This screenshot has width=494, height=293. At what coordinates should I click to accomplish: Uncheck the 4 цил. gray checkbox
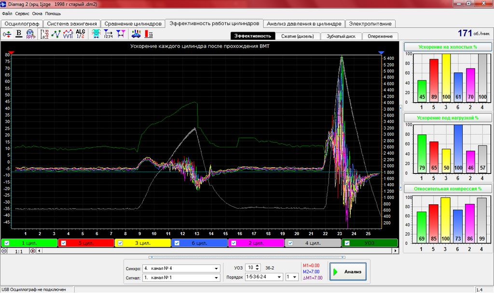coord(290,243)
